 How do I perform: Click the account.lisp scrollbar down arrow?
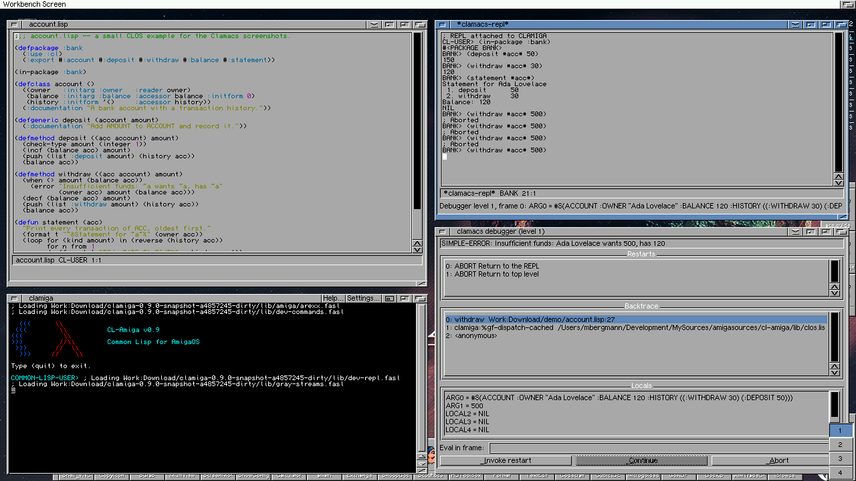pyautogui.click(x=417, y=250)
